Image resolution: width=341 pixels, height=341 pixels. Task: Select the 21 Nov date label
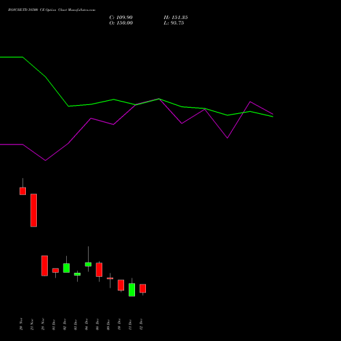pos(32,324)
